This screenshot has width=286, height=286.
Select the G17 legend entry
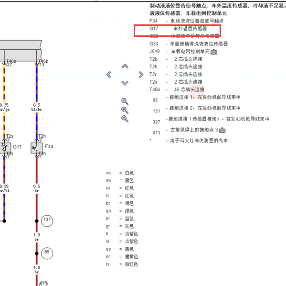click(178, 29)
